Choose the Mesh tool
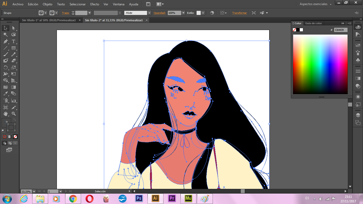The width and height of the screenshot is (363, 204). tap(6, 87)
